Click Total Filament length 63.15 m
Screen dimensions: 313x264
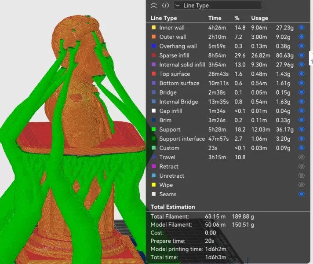pyautogui.click(x=215, y=216)
